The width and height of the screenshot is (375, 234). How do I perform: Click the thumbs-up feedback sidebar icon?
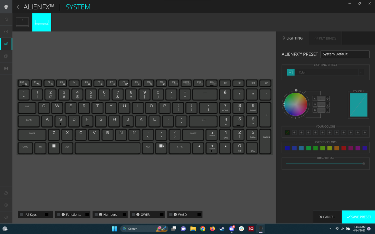point(6,193)
